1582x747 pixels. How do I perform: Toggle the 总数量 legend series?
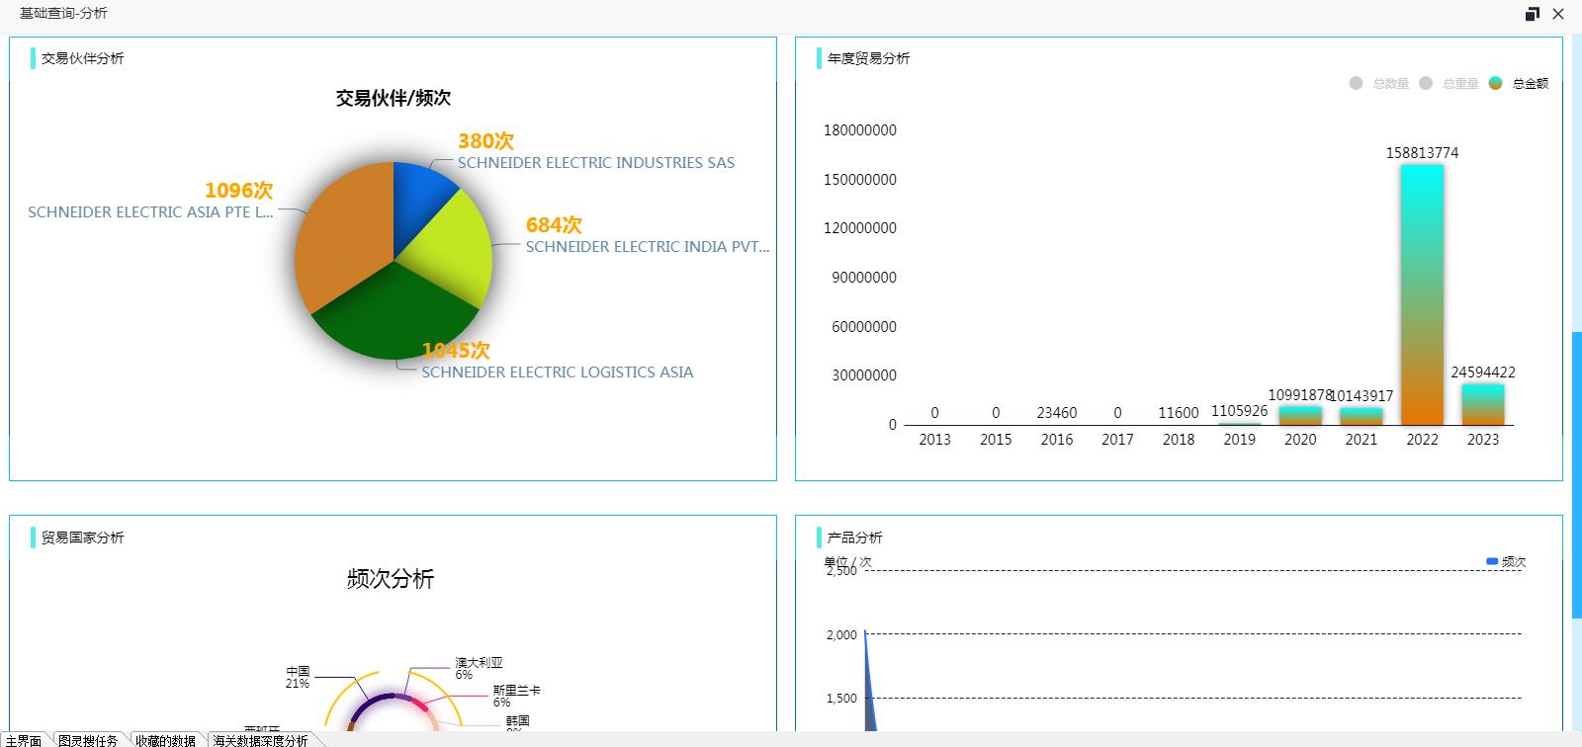pos(1379,84)
